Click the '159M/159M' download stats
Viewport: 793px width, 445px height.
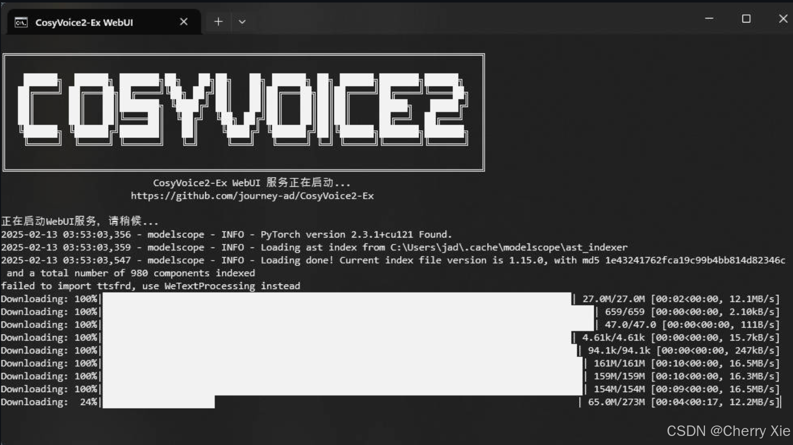pos(687,376)
